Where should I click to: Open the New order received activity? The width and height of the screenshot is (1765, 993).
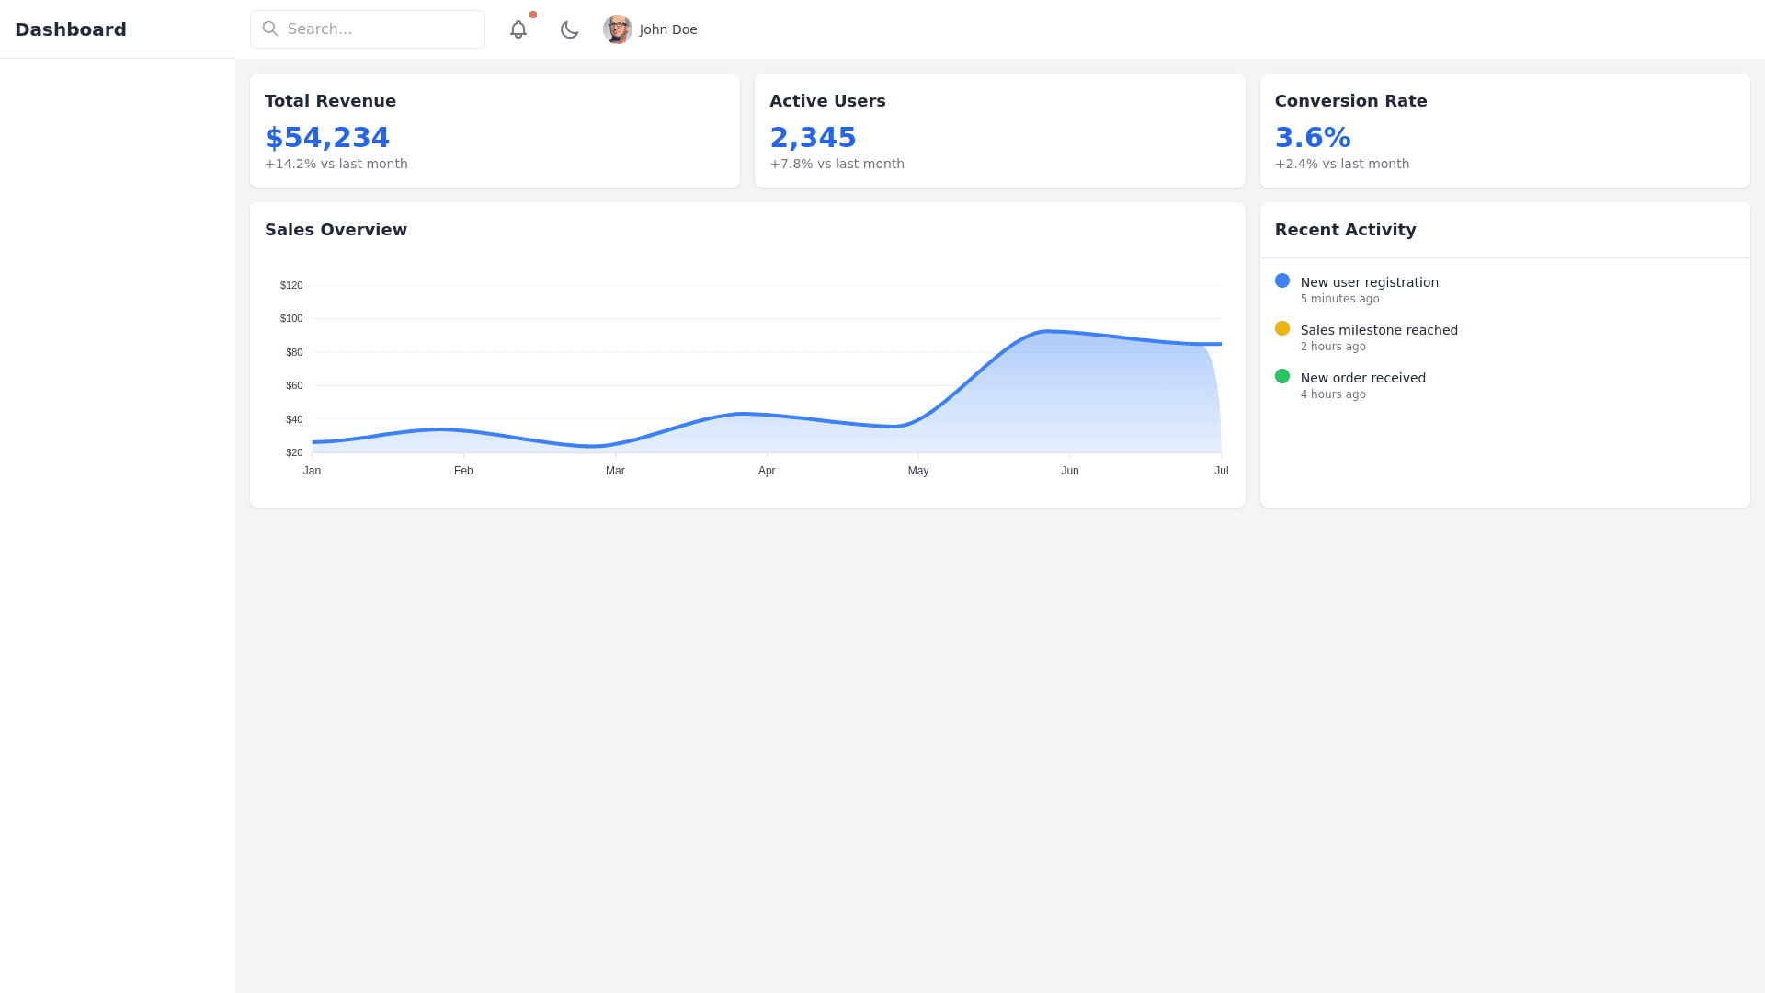click(1362, 378)
